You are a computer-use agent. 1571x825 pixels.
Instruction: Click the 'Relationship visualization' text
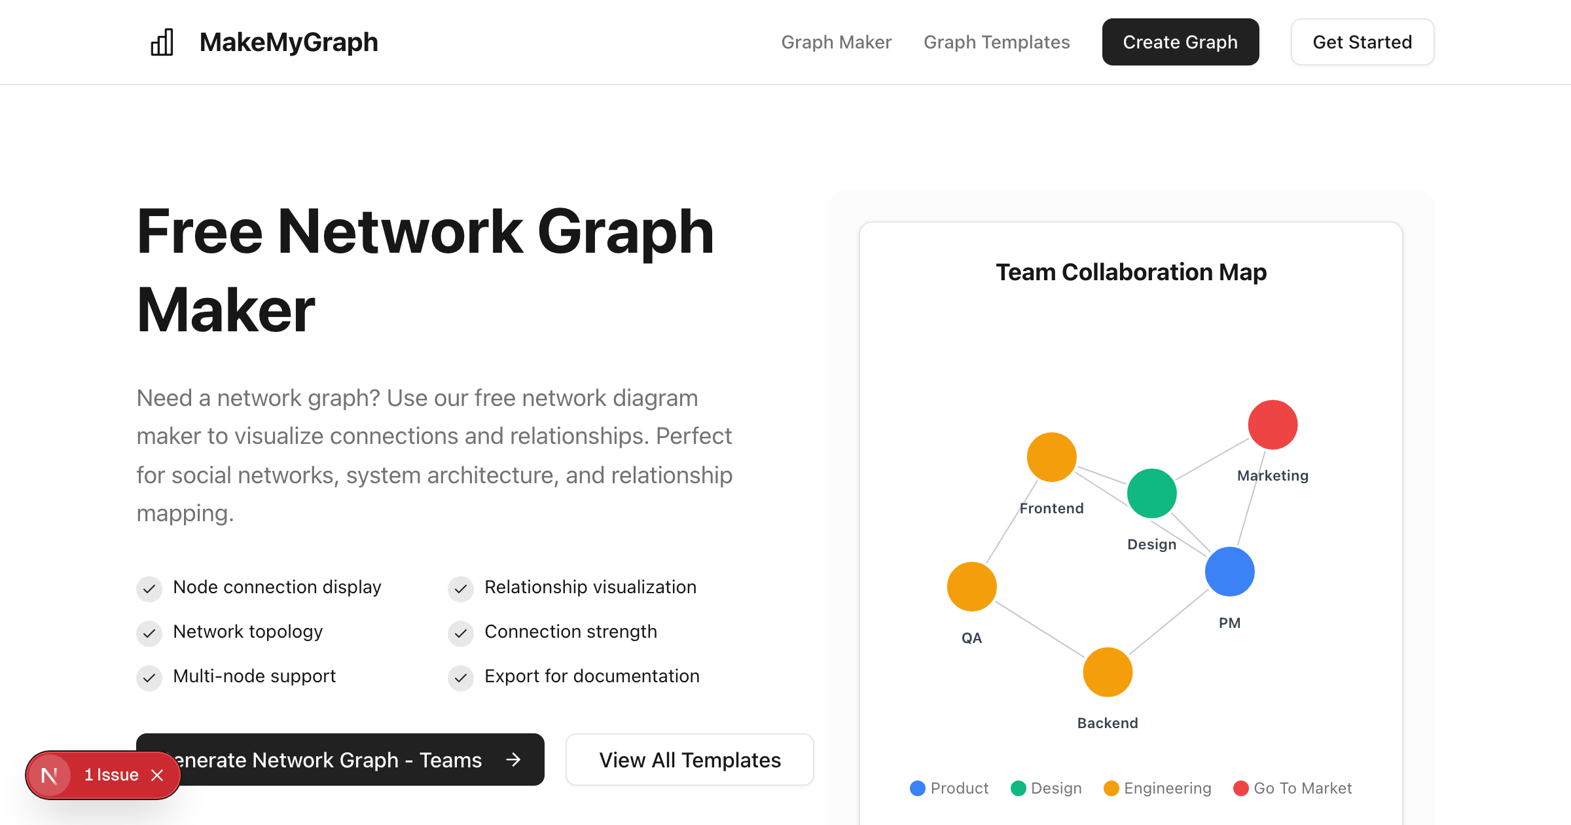click(x=590, y=587)
